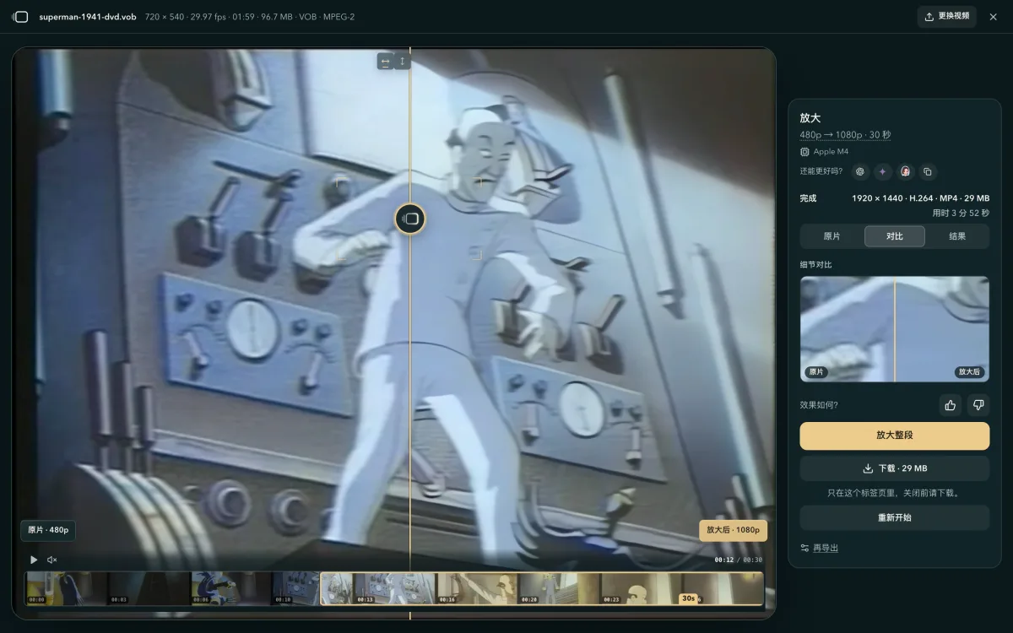
Task: Switch to horizontal split comparison mode
Action: pos(386,61)
